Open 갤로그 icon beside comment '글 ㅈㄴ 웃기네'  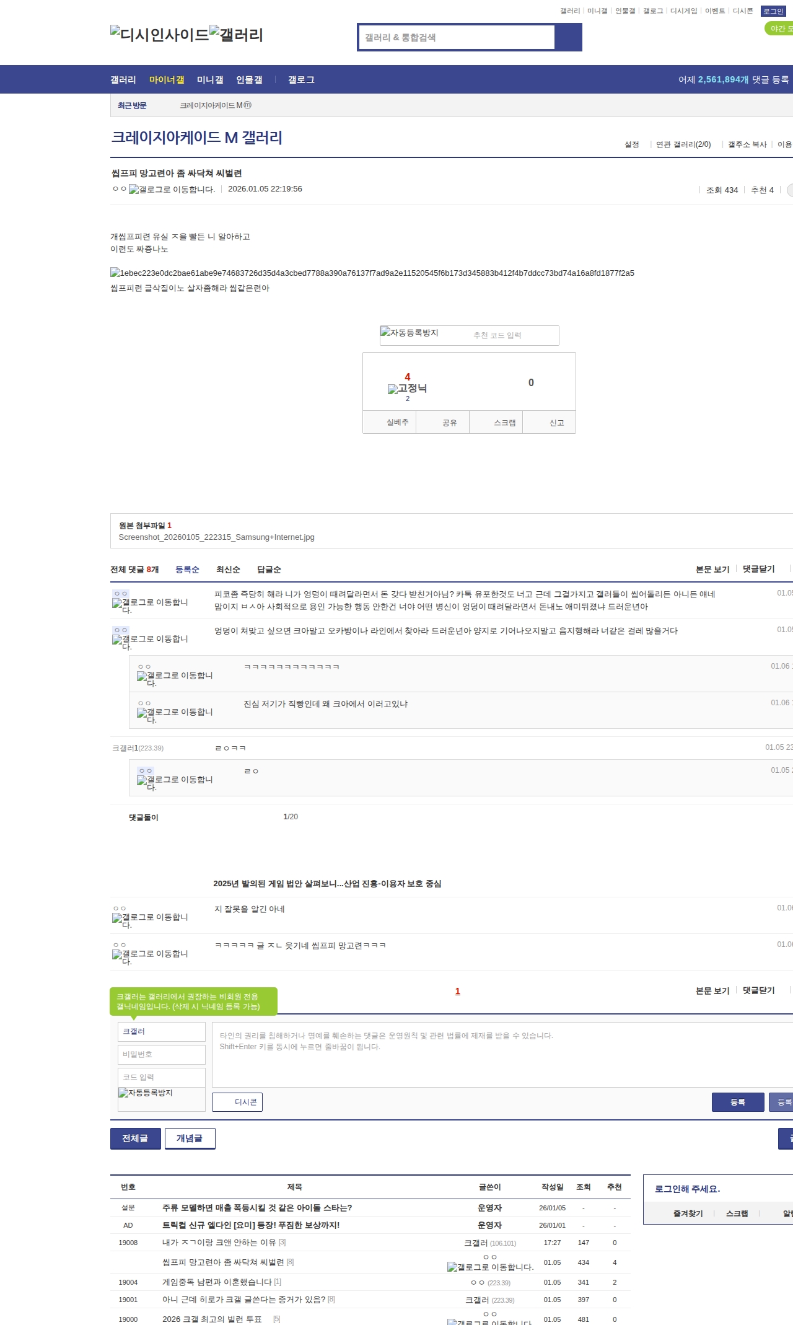pos(150,957)
